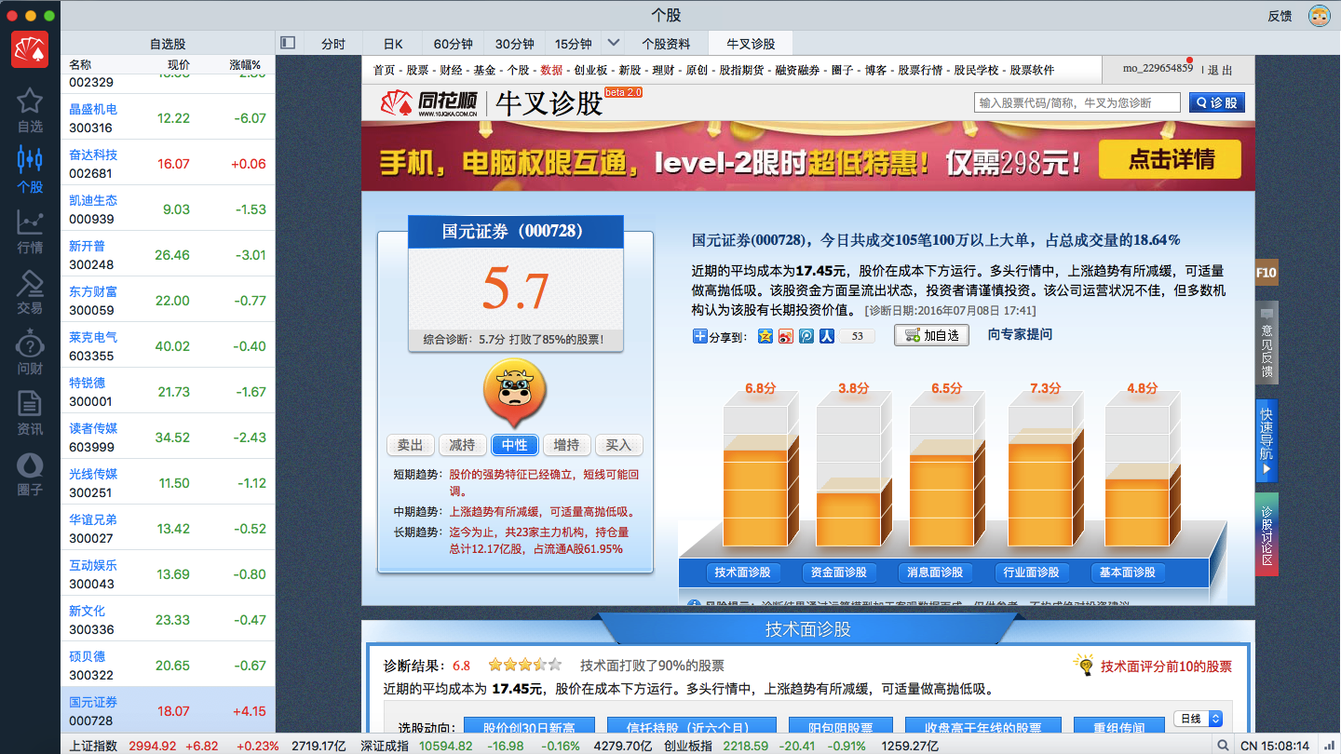Screen dimensions: 1341x754
Task: Switch to 个股资料 tab
Action: tap(666, 44)
